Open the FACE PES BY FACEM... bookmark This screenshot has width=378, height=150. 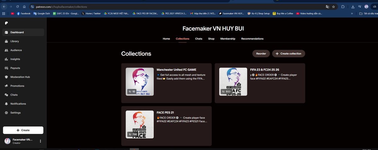[x=145, y=13]
